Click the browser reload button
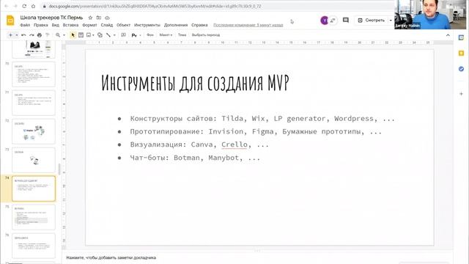This screenshot has height=264, width=469. pyautogui.click(x=24, y=6)
